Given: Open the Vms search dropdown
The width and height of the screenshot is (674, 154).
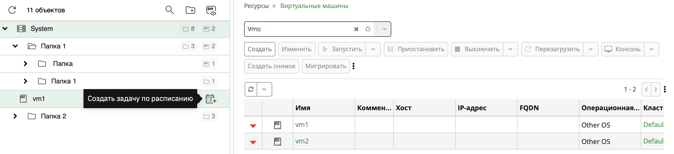Looking at the screenshot, I should (x=384, y=29).
